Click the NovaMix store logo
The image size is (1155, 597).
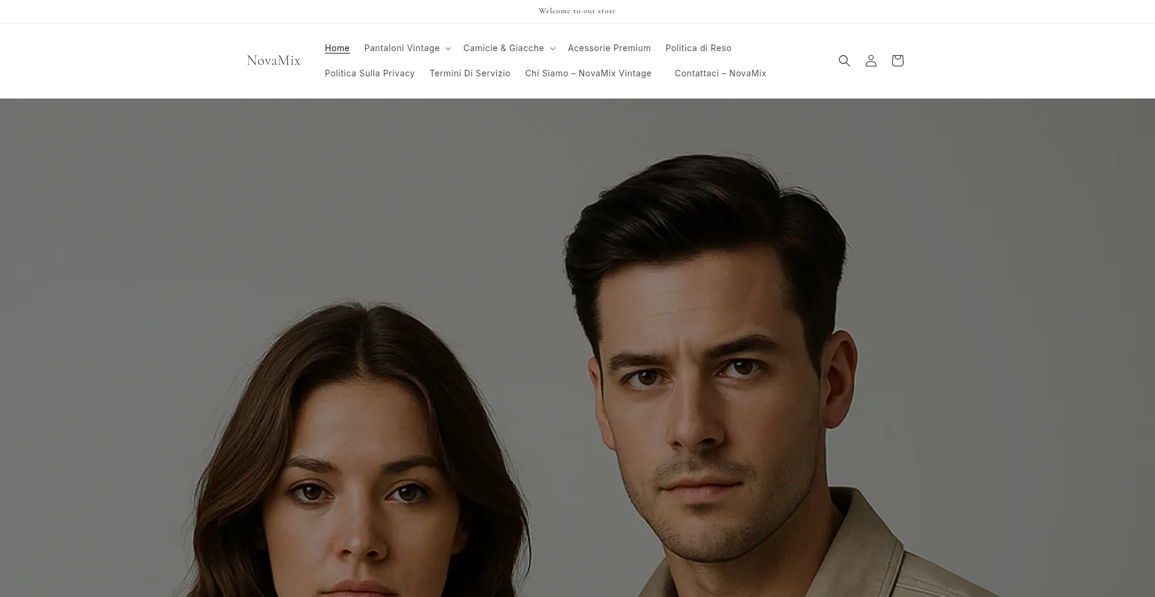pyautogui.click(x=274, y=61)
